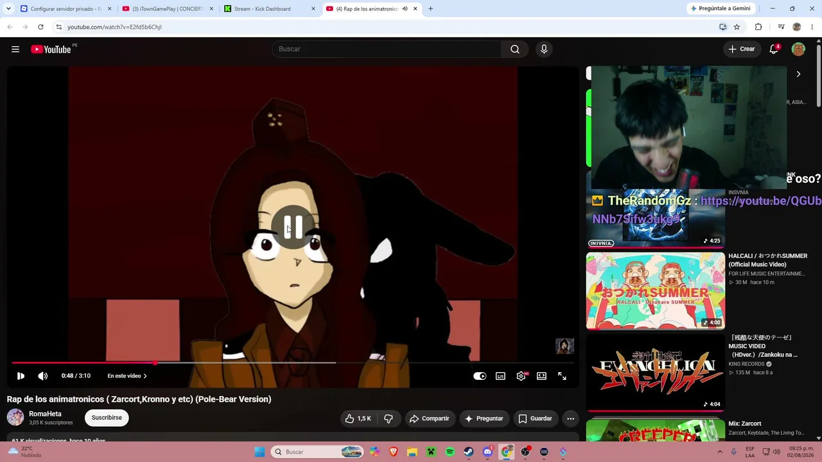Start voice search with the microphone
Image resolution: width=822 pixels, height=462 pixels.
(x=544, y=49)
